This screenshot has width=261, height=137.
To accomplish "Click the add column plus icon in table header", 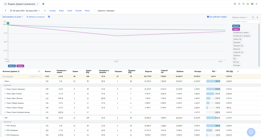I will (238, 72).
